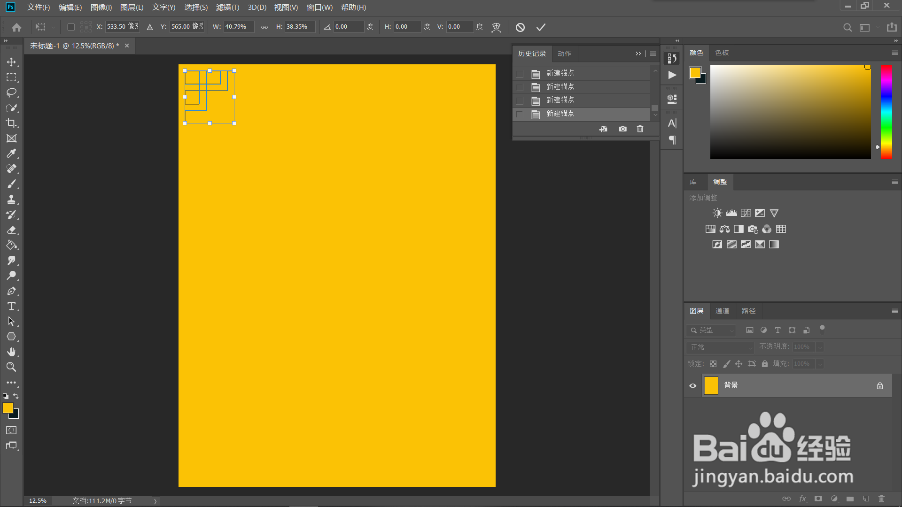
Task: Select the Crop tool
Action: [x=11, y=123]
